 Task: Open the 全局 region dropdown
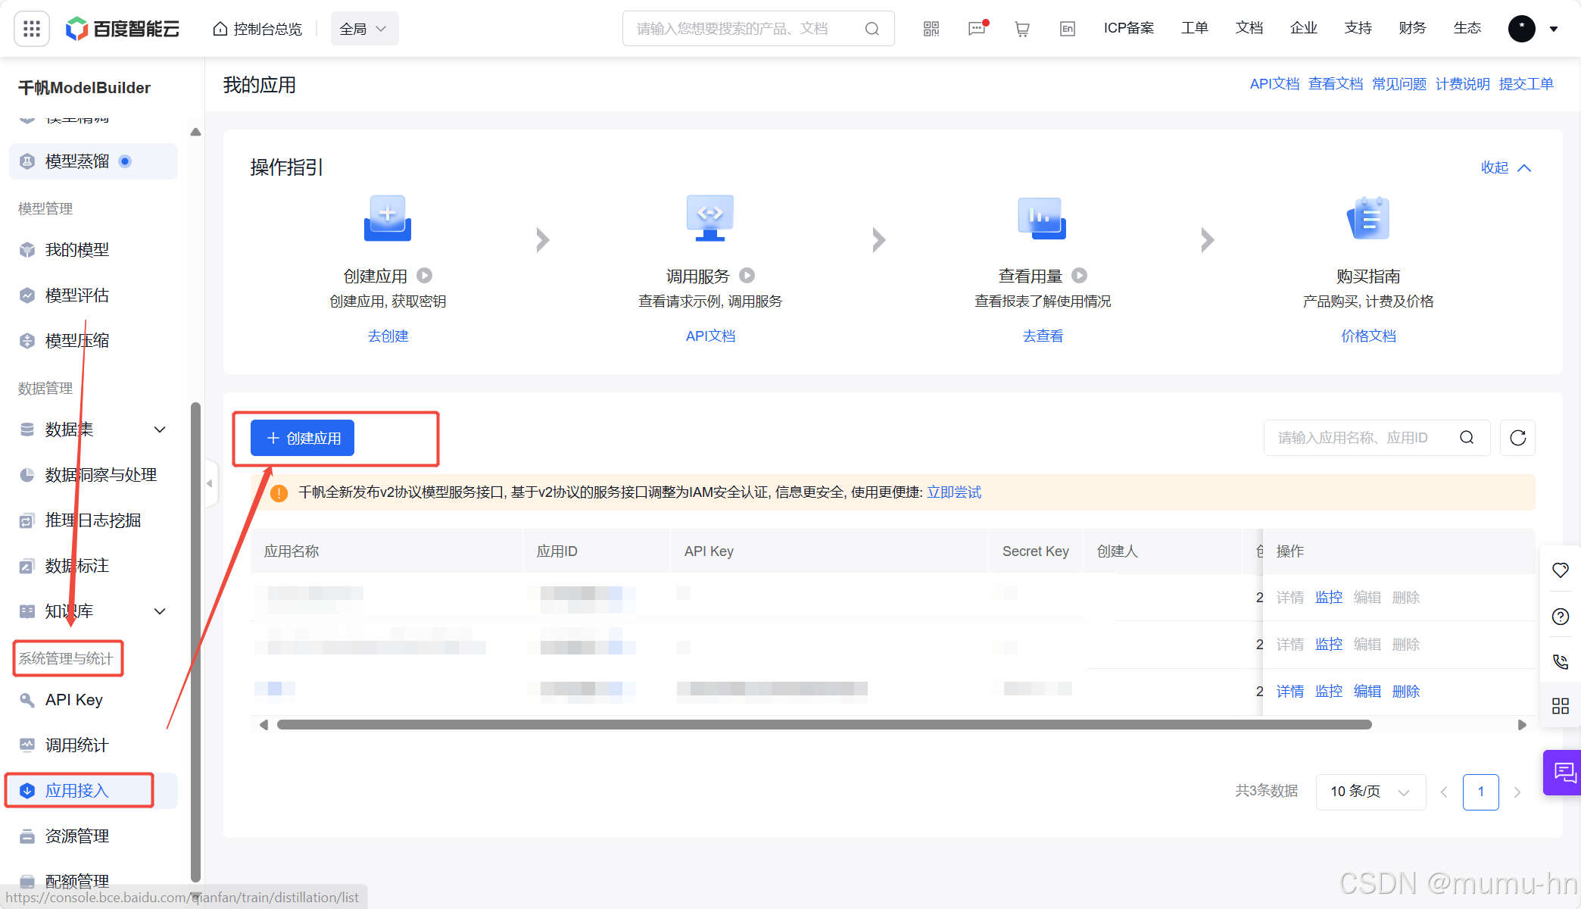(364, 29)
